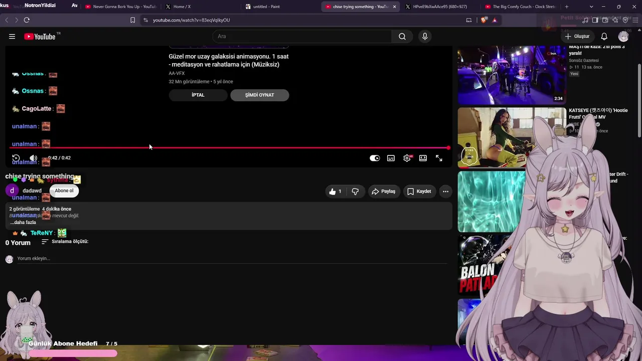Image resolution: width=642 pixels, height=361 pixels.
Task: Switch to the Never Gonna Bork You Up tab
Action: tap(120, 7)
